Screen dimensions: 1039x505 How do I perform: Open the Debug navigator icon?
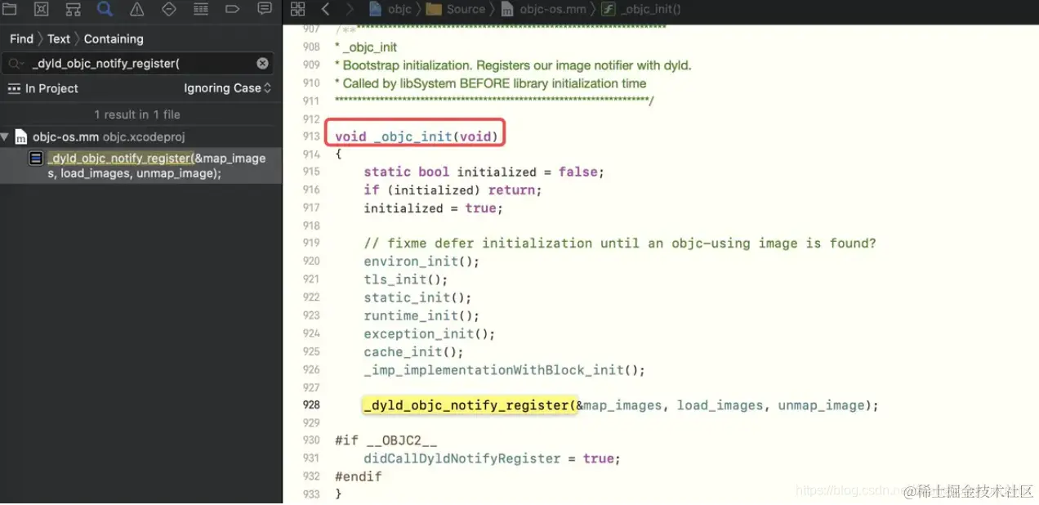[201, 9]
